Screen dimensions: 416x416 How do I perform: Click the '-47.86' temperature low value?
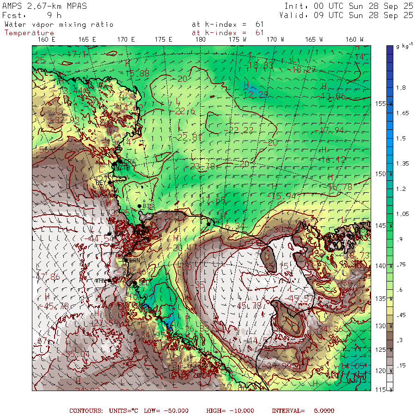[46, 277]
